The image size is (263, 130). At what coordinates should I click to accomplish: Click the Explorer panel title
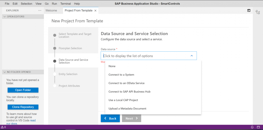coord(12,10)
